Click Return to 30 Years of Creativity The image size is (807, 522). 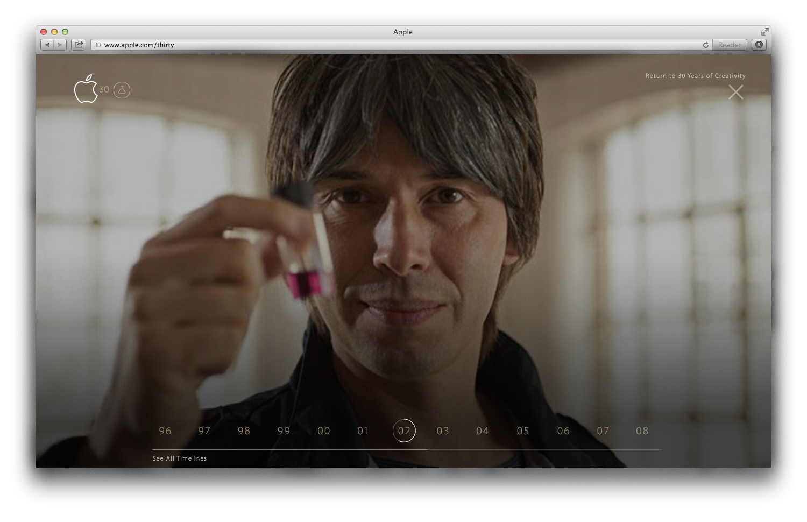(695, 76)
